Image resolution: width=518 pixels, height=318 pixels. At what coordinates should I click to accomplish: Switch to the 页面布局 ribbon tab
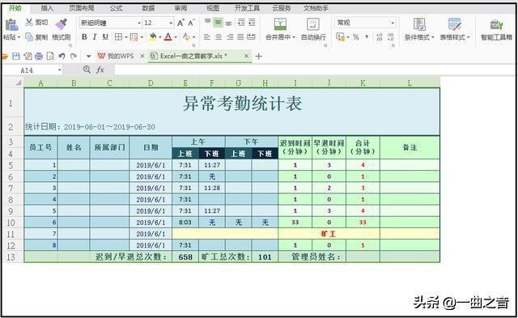[x=82, y=8]
